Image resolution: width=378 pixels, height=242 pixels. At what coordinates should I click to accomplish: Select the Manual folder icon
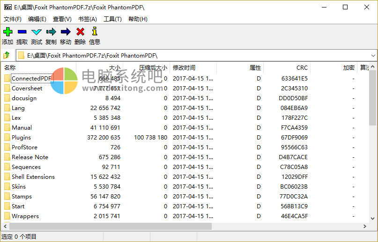point(7,128)
